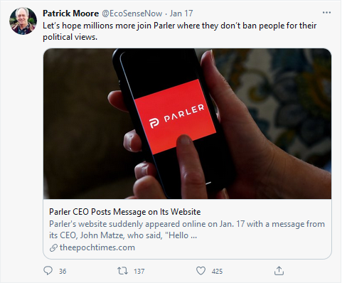This screenshot has height=283, width=342.
Task: Click the white Parler P symbol on phone
Action: [154, 124]
